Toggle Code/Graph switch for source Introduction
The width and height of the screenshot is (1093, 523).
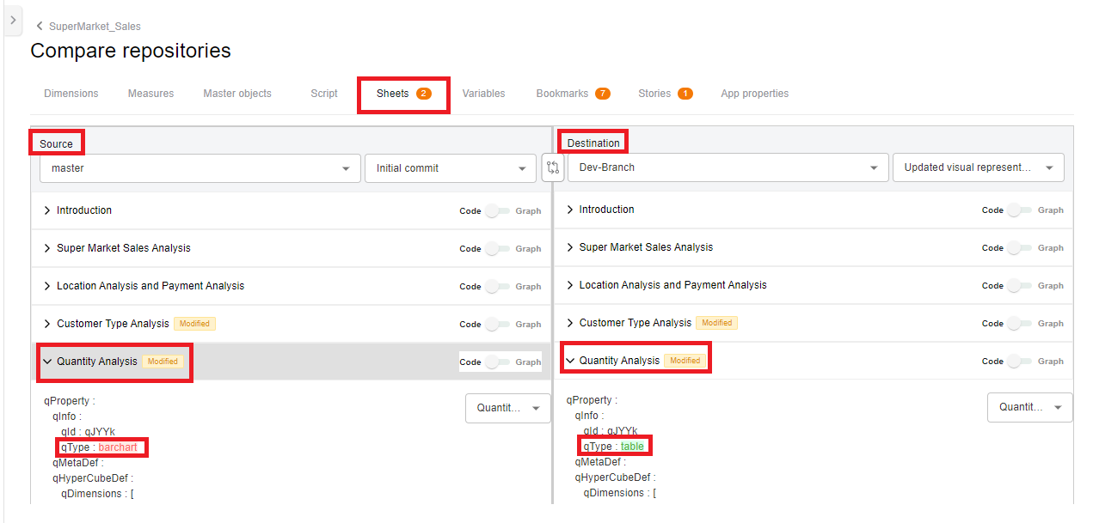(497, 211)
